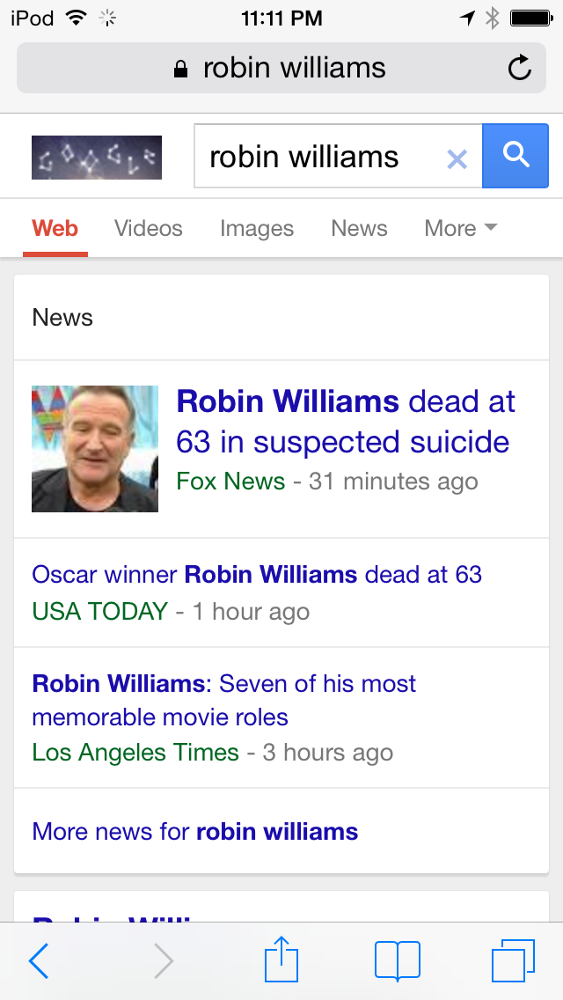
Task: Show open tabs with tabs icon
Action: click(x=513, y=960)
